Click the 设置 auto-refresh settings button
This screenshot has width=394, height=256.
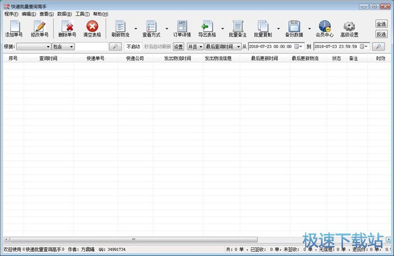pos(179,47)
